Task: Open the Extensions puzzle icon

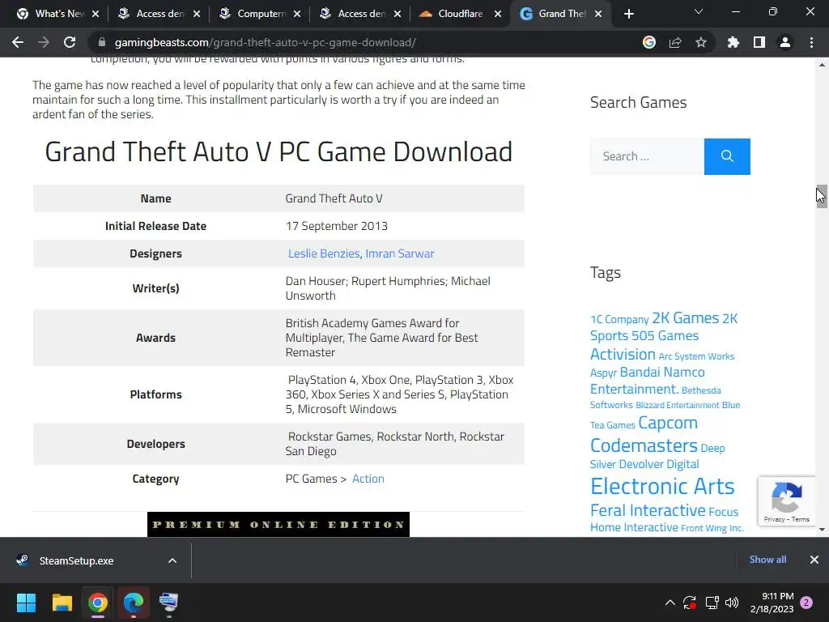Action: pyautogui.click(x=733, y=42)
